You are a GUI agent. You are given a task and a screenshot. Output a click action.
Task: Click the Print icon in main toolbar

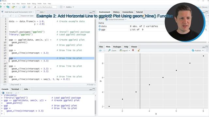[x=29, y=7]
